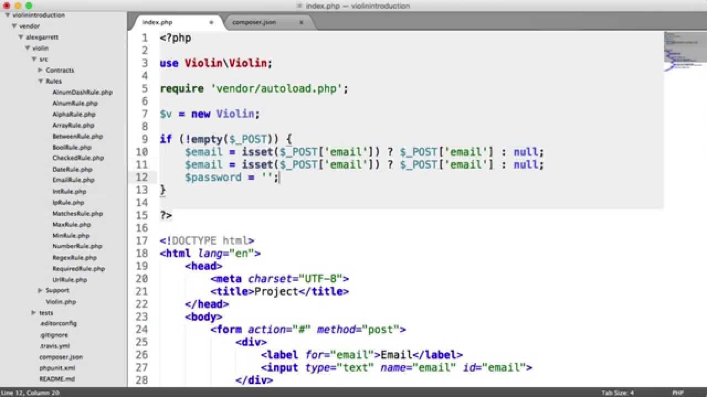Click the input type text email line
Viewport: 707px width, 397px height.
click(x=397, y=367)
